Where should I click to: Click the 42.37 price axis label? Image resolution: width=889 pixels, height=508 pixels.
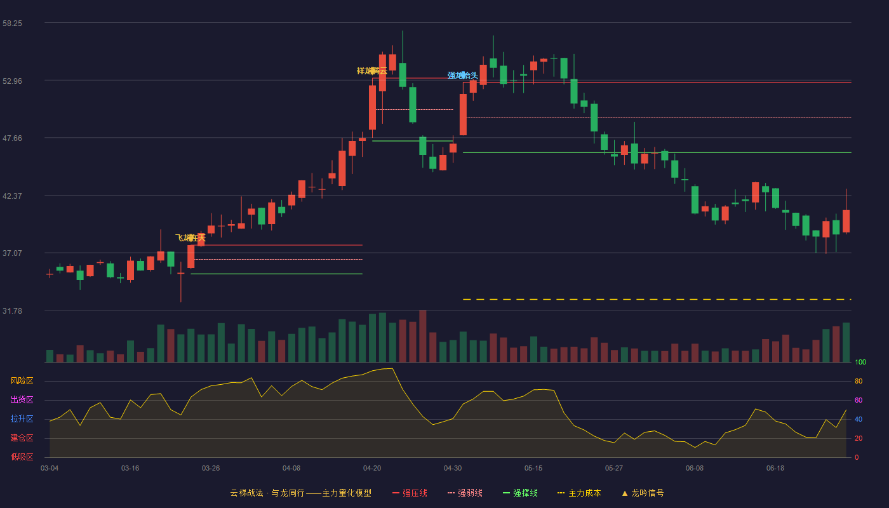[12, 196]
